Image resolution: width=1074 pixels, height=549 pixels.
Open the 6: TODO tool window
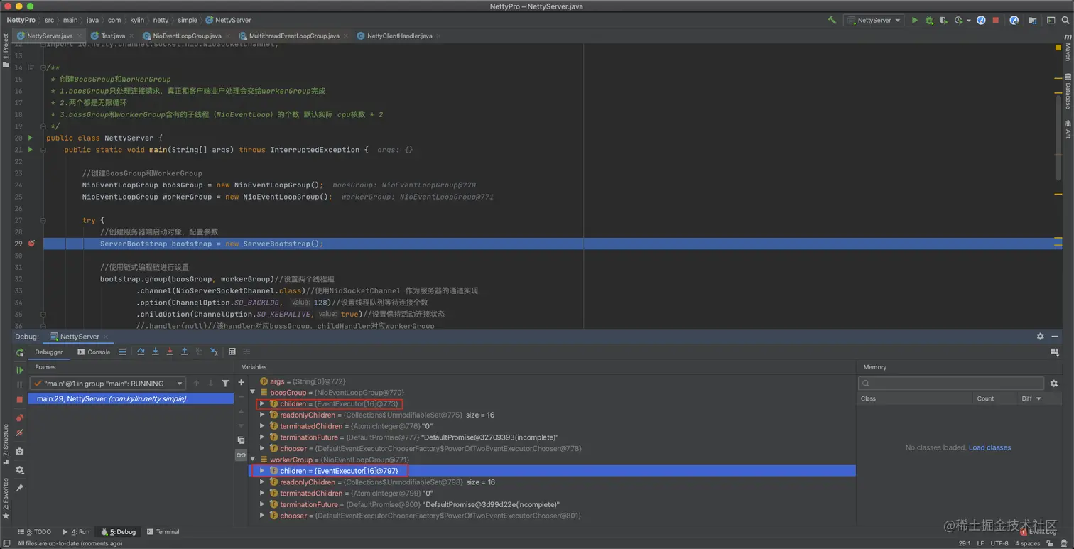coord(35,531)
